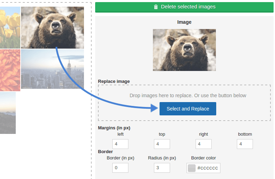Screen dimensions: 275x179
Task: Click the Select and Replace button
Action: (188, 109)
